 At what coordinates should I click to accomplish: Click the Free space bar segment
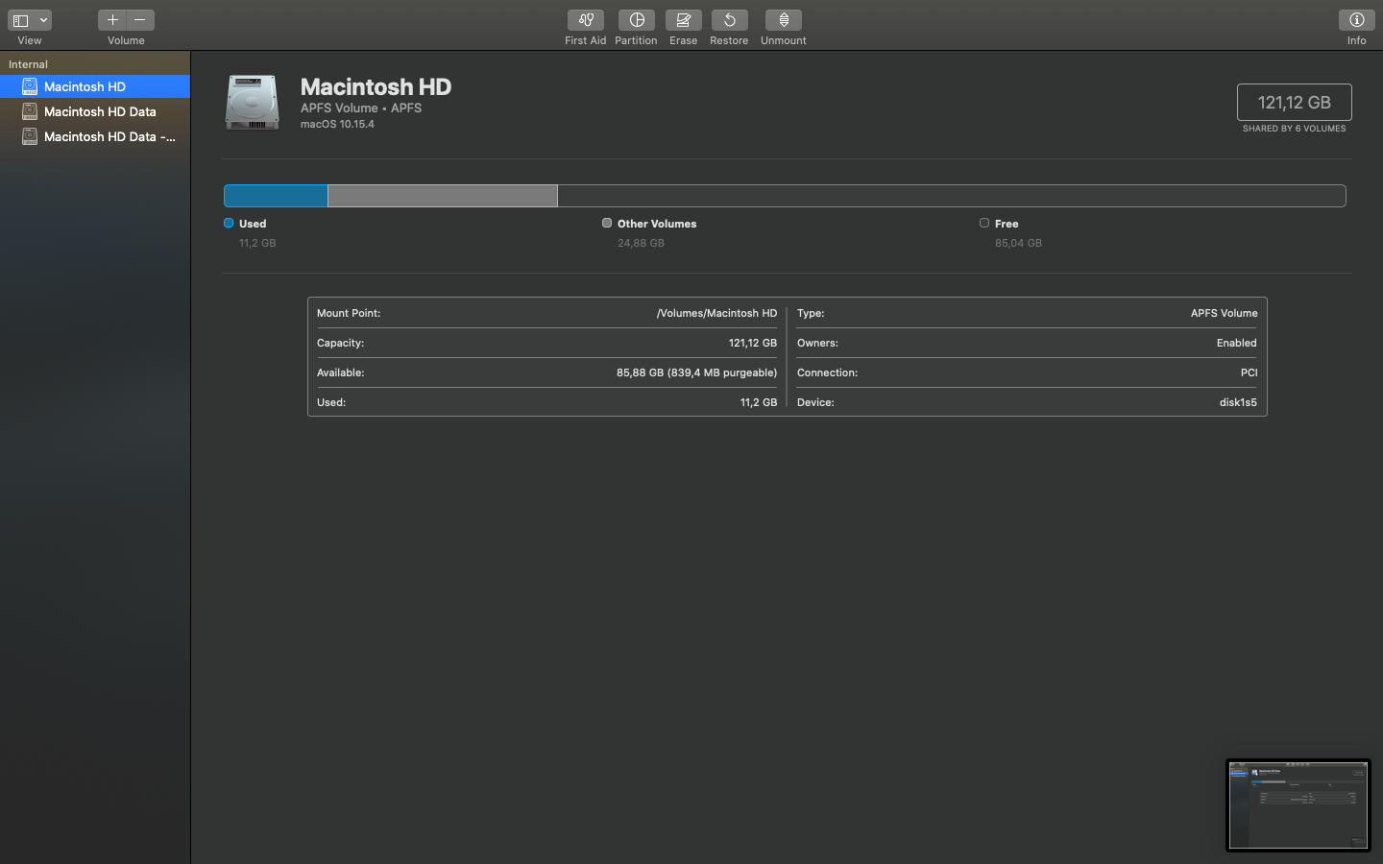point(952,196)
